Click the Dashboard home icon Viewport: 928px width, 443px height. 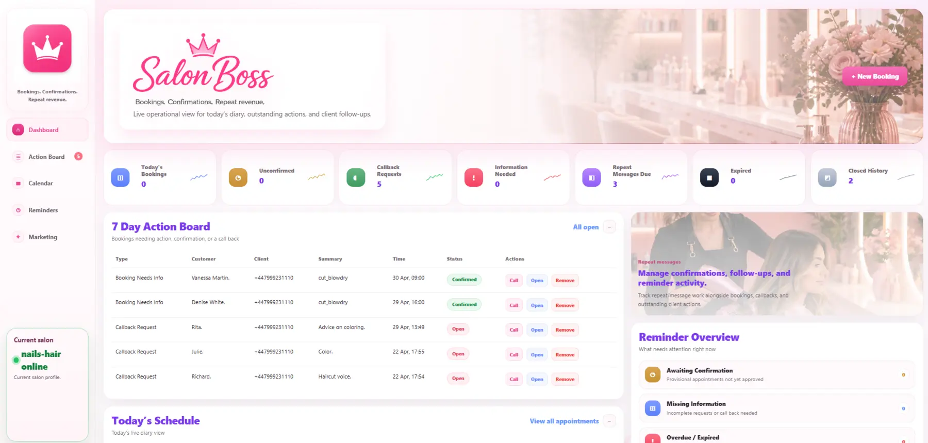pyautogui.click(x=18, y=130)
